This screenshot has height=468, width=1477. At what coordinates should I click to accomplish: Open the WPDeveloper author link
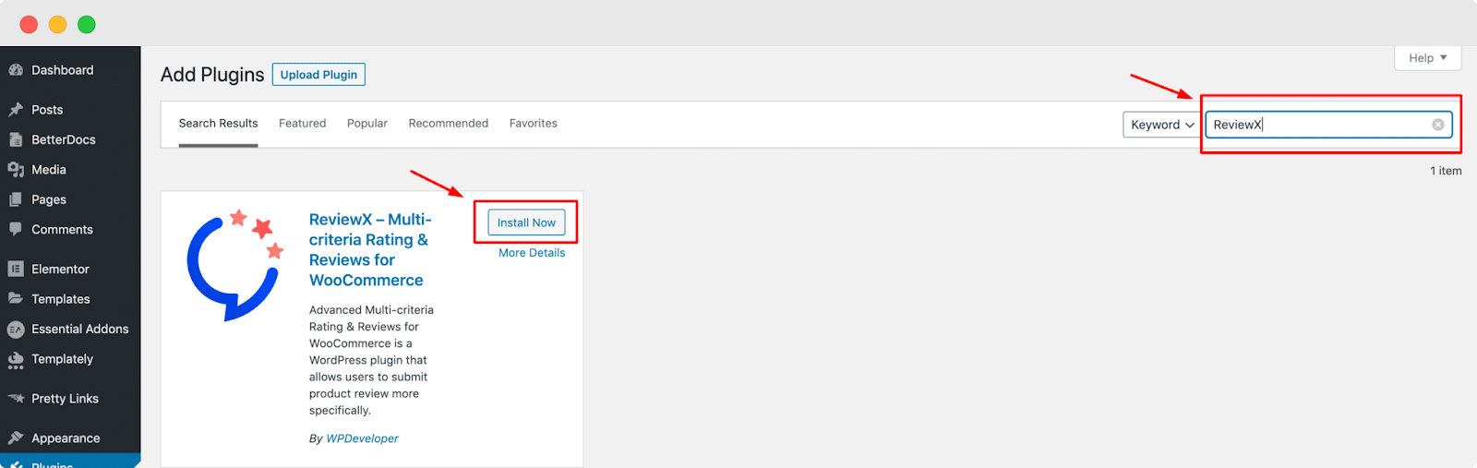(x=363, y=438)
